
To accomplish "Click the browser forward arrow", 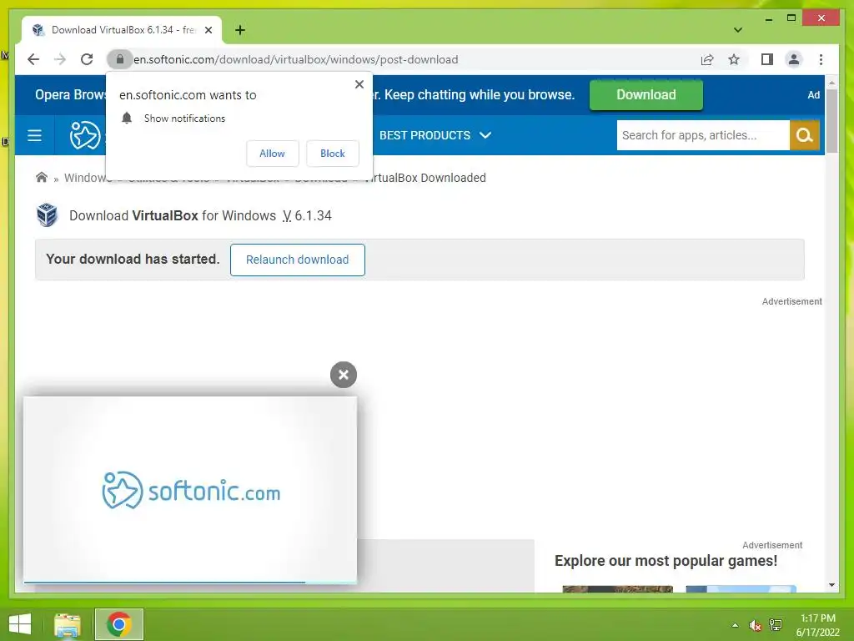I will (60, 59).
